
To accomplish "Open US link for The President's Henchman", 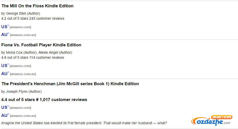I will click(4, 107).
